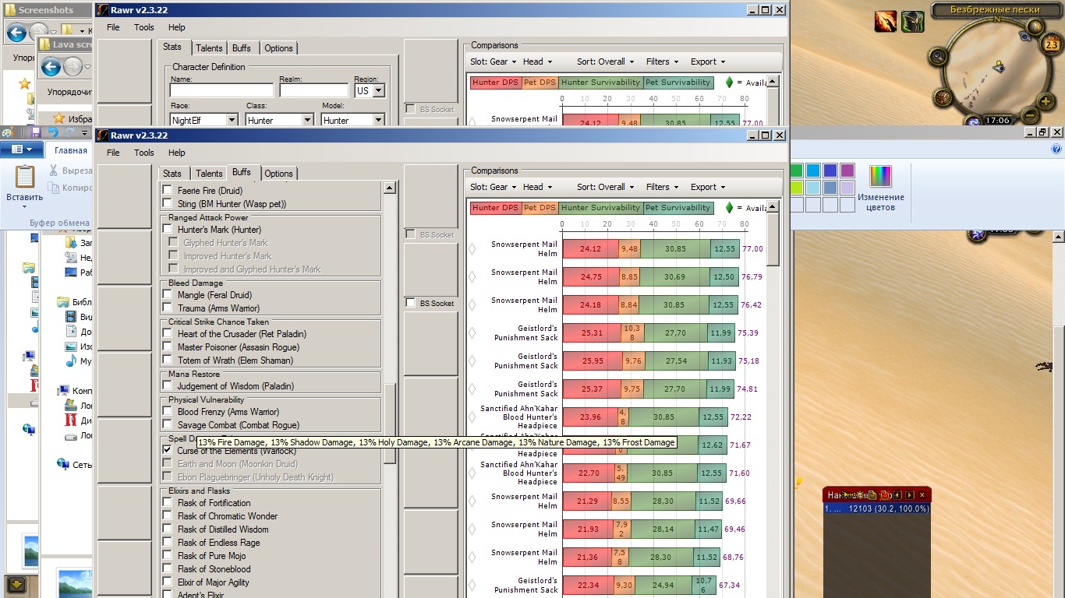The image size is (1065, 598).
Task: Open the calendar icon on the minimap
Action: (1050, 45)
